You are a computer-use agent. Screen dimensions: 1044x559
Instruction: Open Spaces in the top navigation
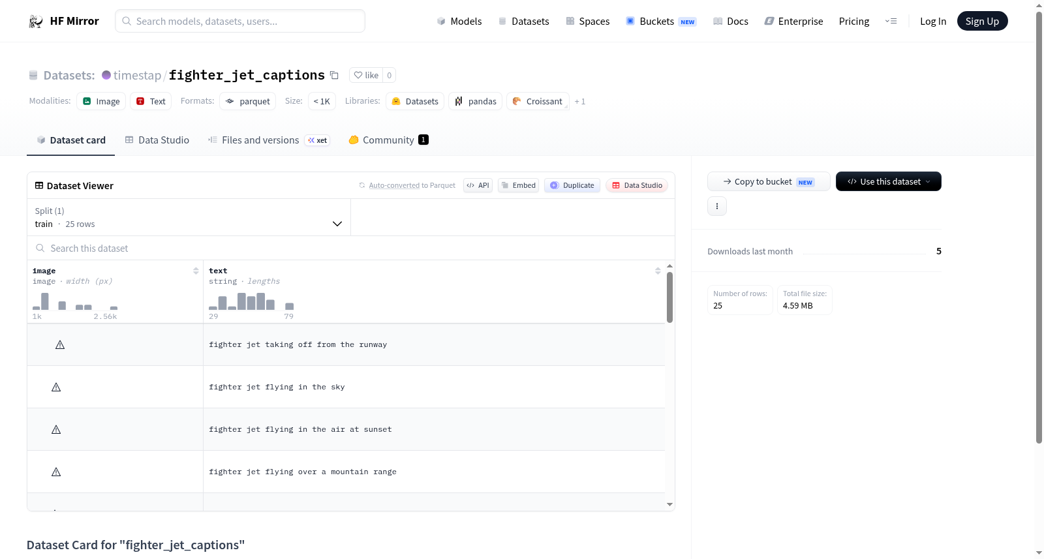[588, 21]
